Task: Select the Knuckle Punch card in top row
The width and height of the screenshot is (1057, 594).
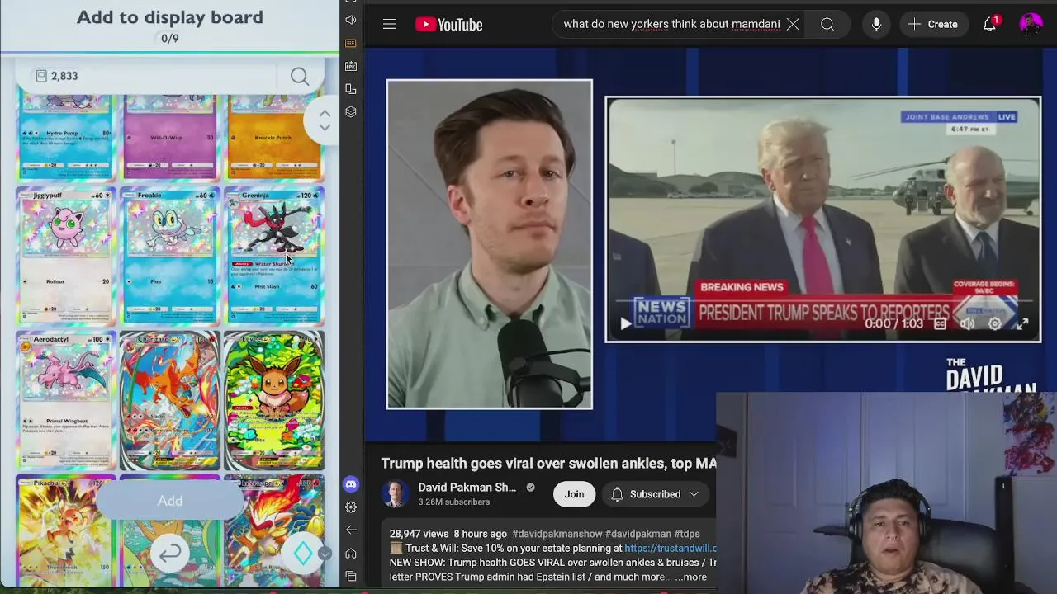Action: coord(274,138)
